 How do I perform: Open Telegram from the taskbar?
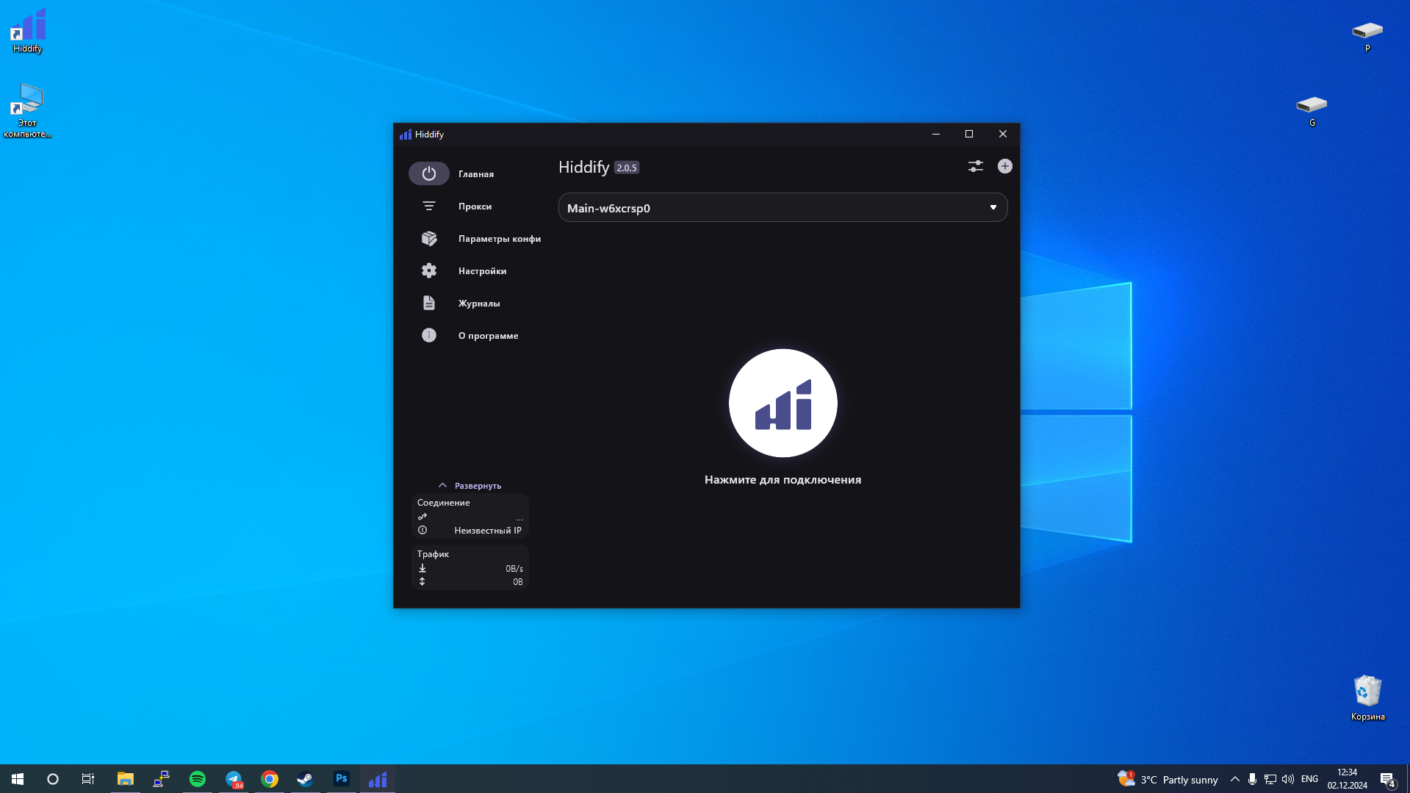tap(234, 779)
